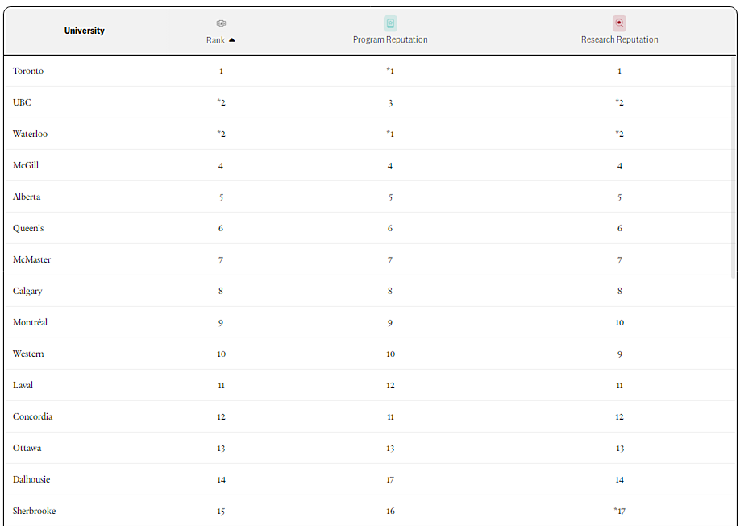Select the Dalhousie university name

[x=31, y=479]
